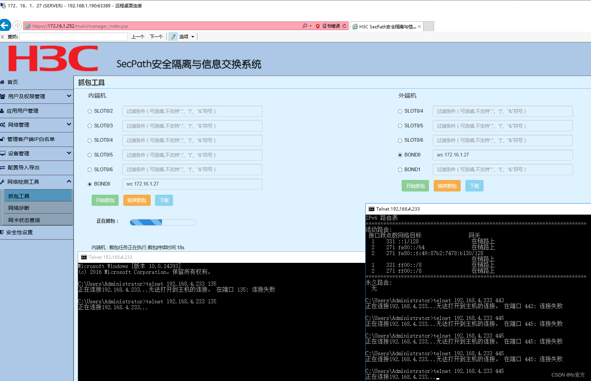Expand 网络管理 chevron
Image resolution: width=591 pixels, height=381 pixels.
coord(69,124)
